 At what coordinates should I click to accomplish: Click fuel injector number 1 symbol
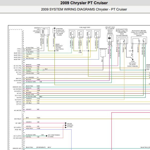click(97, 34)
